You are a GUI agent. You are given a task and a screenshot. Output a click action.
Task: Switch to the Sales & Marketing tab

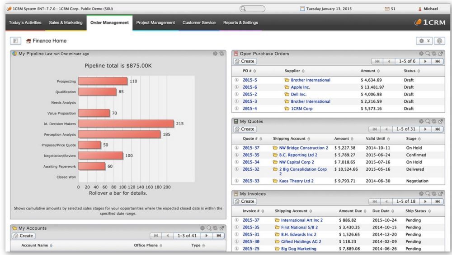66,23
